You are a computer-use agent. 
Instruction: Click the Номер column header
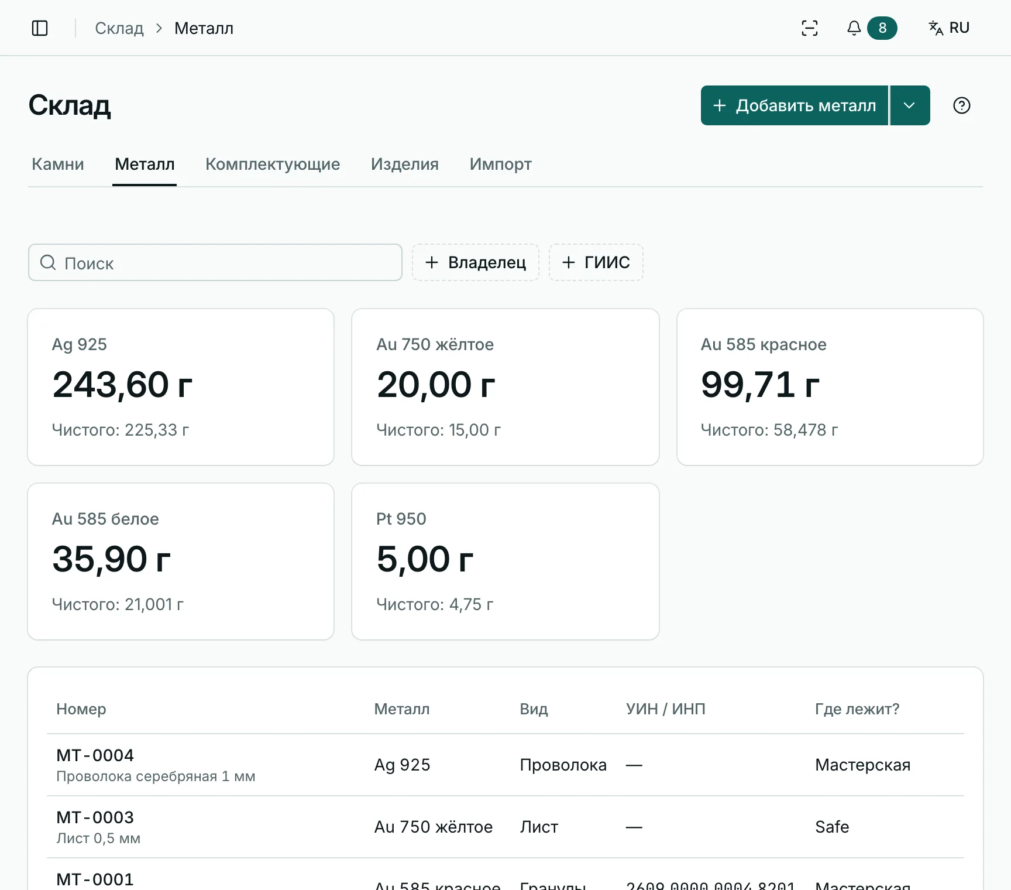pyautogui.click(x=81, y=709)
